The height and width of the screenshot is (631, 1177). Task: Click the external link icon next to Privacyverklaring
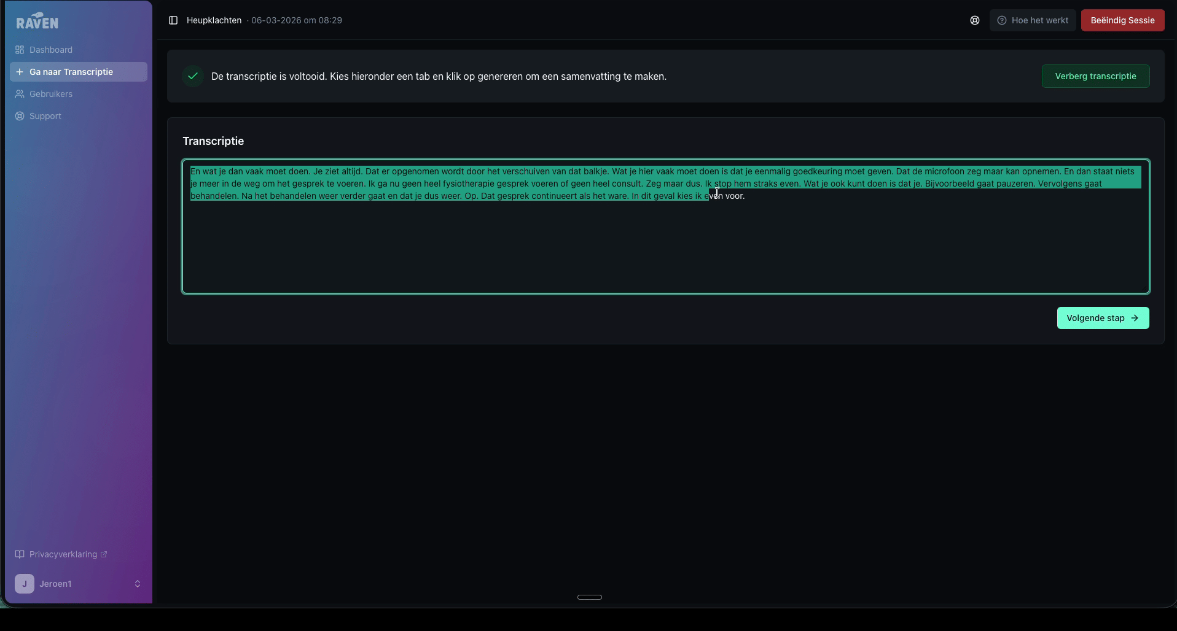click(x=104, y=554)
